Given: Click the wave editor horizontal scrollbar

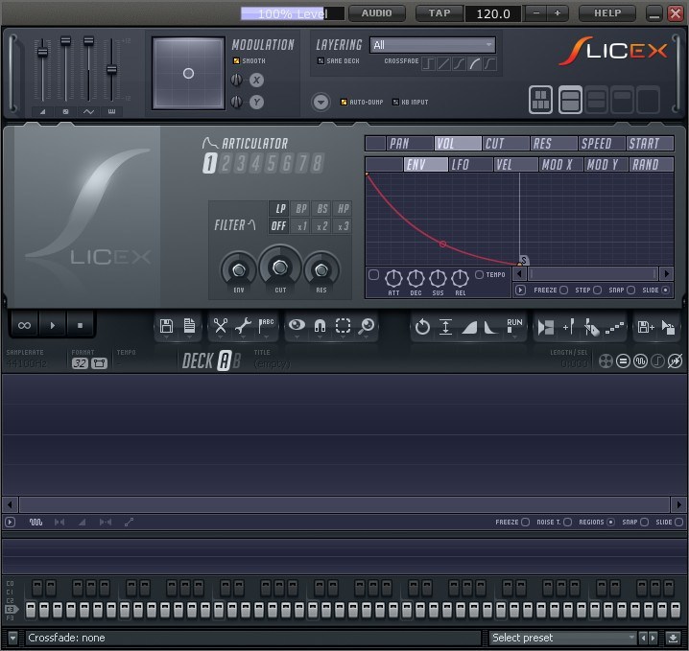Looking at the screenshot, I should point(344,504).
